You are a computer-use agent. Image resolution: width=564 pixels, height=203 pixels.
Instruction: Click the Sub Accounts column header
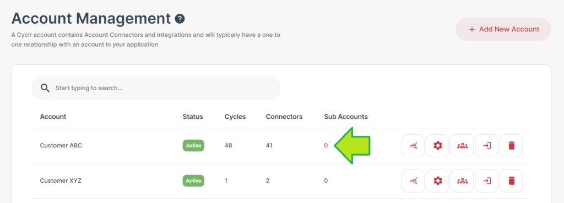[346, 117]
